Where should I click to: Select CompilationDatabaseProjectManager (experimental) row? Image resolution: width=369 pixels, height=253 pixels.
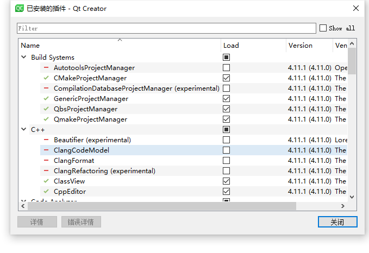[193, 88]
